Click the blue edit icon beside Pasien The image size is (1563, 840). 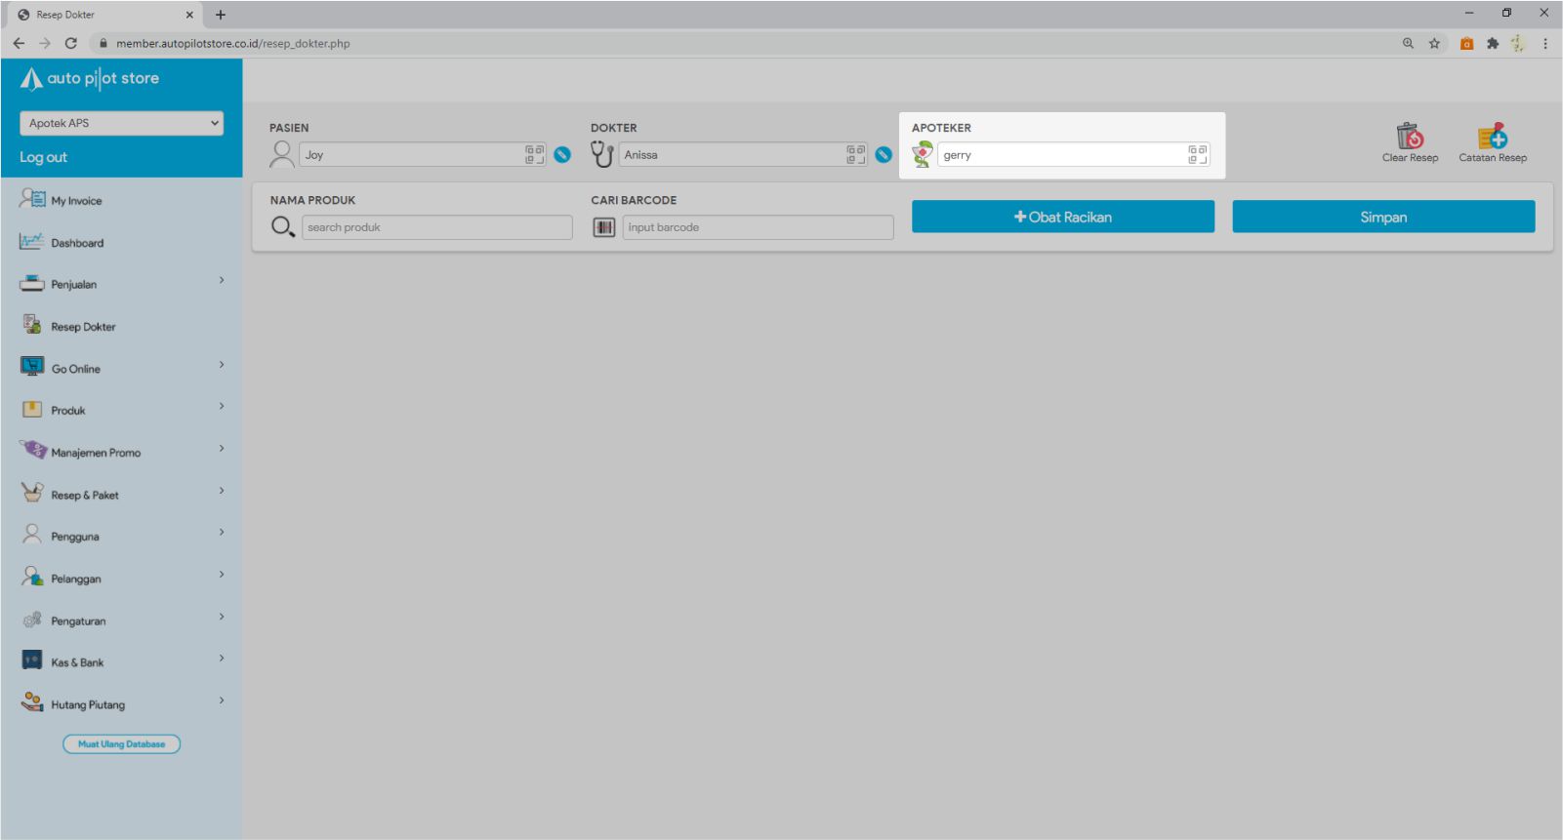[562, 154]
